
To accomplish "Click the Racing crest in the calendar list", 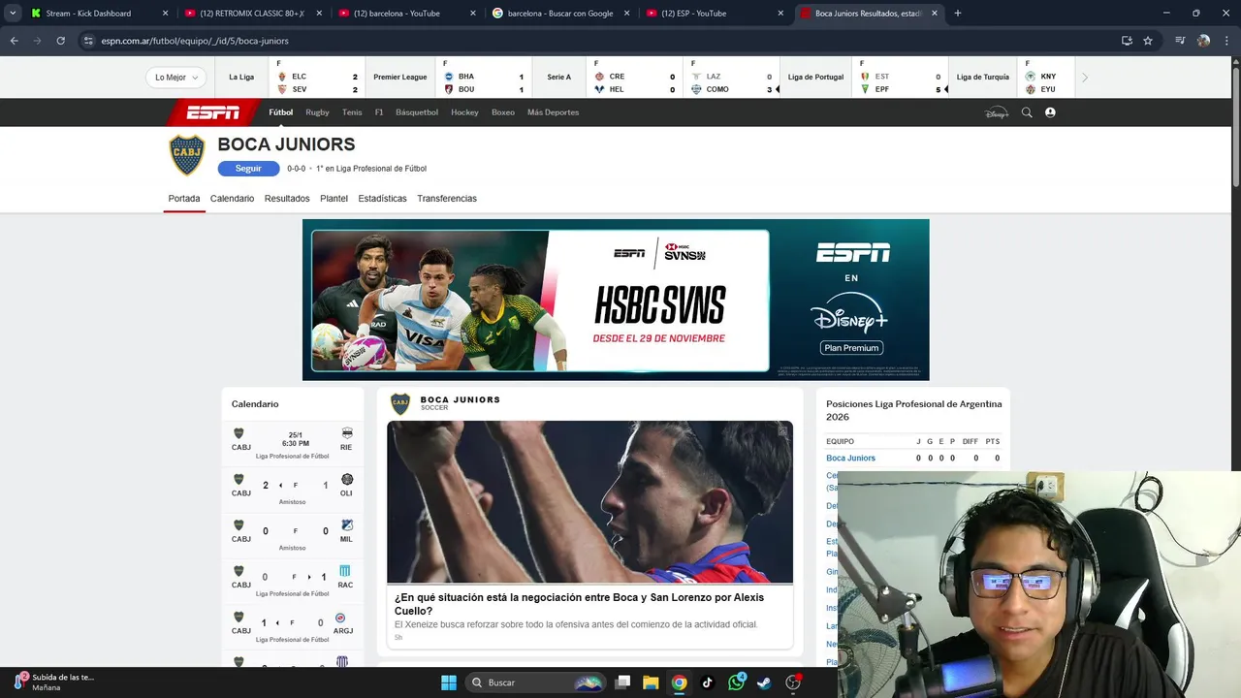I will click(345, 571).
